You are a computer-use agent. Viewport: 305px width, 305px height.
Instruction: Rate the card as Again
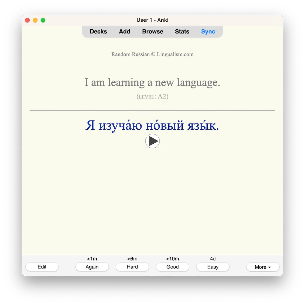(92, 267)
